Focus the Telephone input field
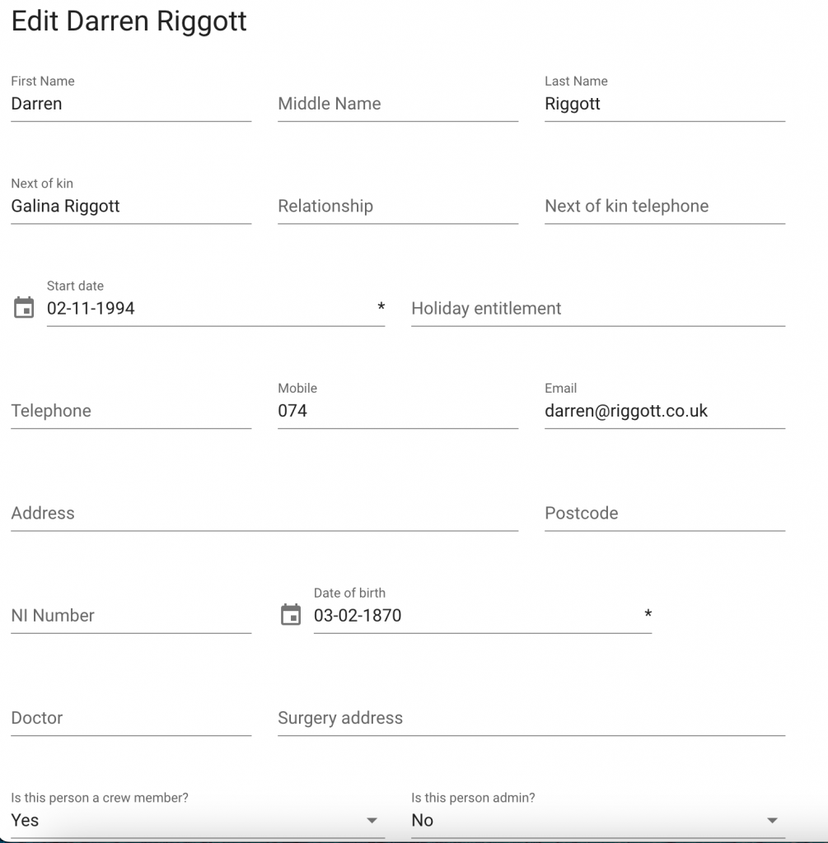828x843 pixels. (131, 411)
